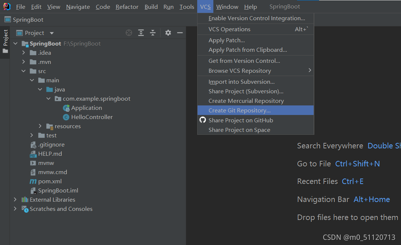The image size is (401, 245).
Task: Click the HelloController class icon
Action: [x=66, y=117]
